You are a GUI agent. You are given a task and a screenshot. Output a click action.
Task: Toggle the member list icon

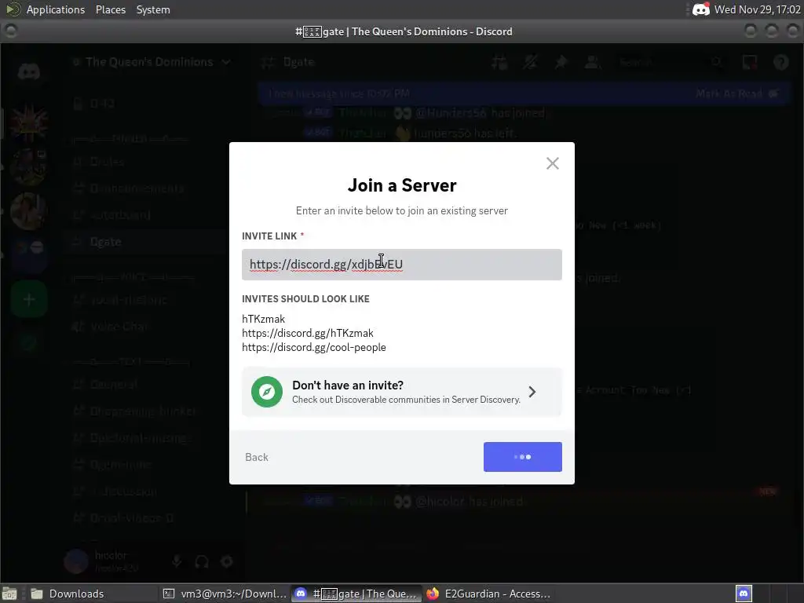coord(592,63)
